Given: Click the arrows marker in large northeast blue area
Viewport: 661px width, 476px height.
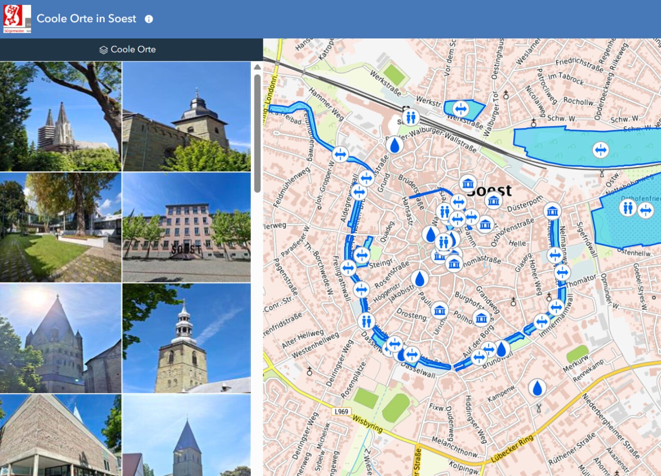Looking at the screenshot, I should click(x=600, y=149).
